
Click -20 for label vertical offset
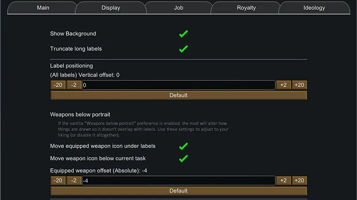58,85
